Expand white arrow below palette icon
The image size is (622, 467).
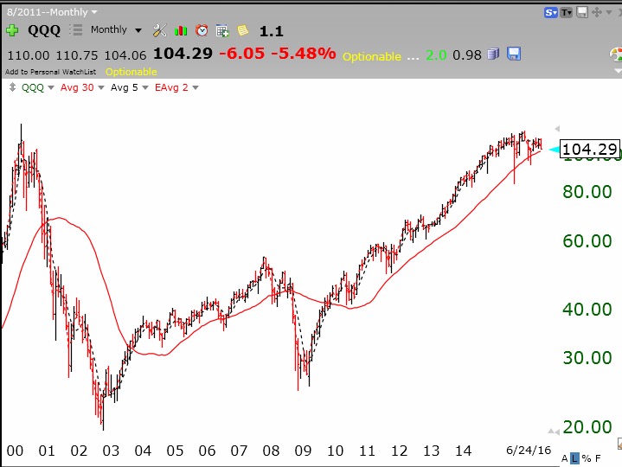[x=617, y=71]
